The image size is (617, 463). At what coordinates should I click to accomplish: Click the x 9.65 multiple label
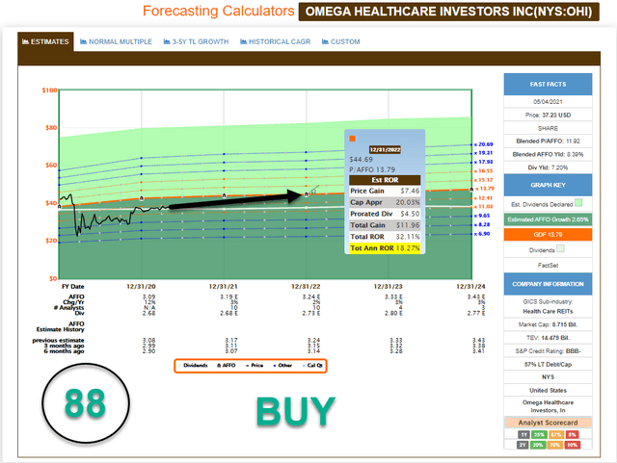482,216
